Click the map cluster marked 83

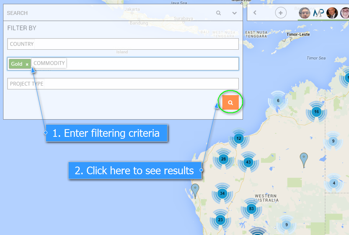coord(251,209)
